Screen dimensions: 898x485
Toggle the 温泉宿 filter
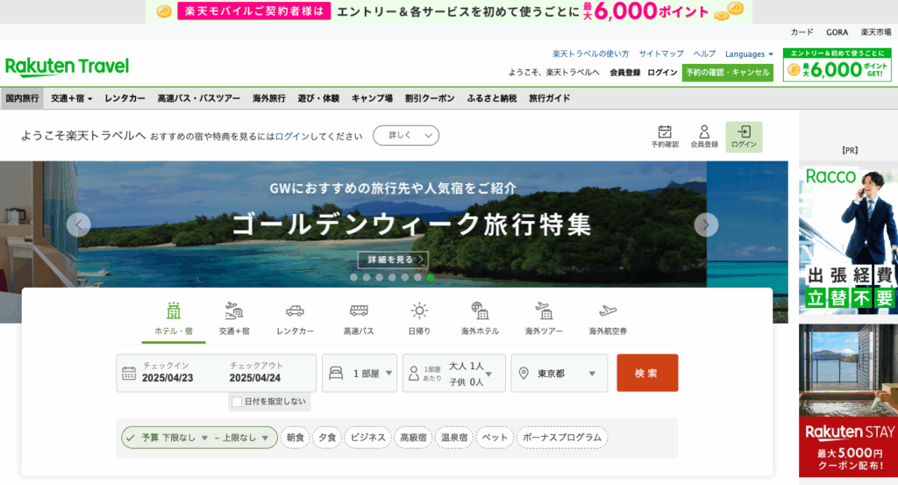(454, 438)
